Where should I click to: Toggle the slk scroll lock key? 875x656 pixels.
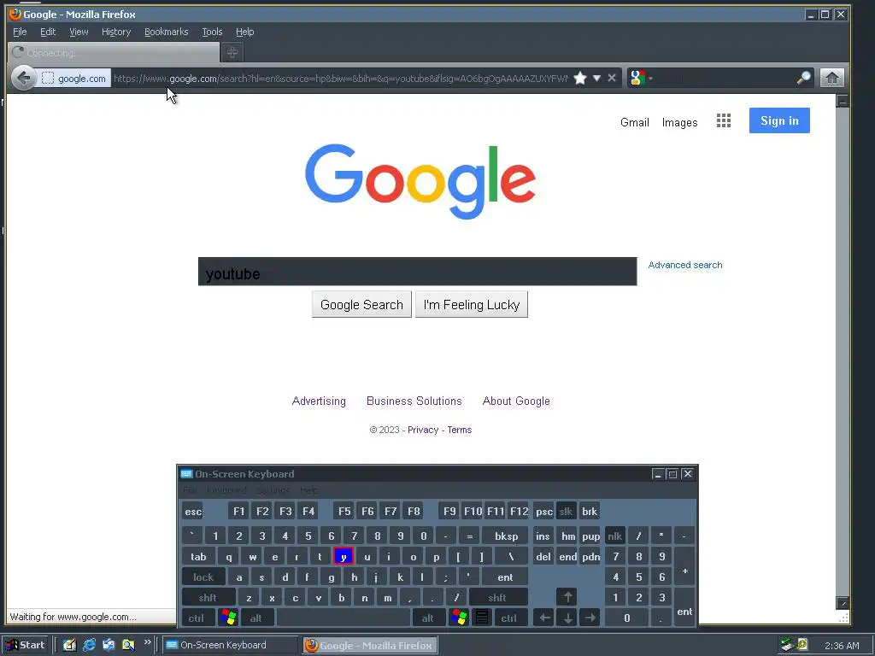566,512
